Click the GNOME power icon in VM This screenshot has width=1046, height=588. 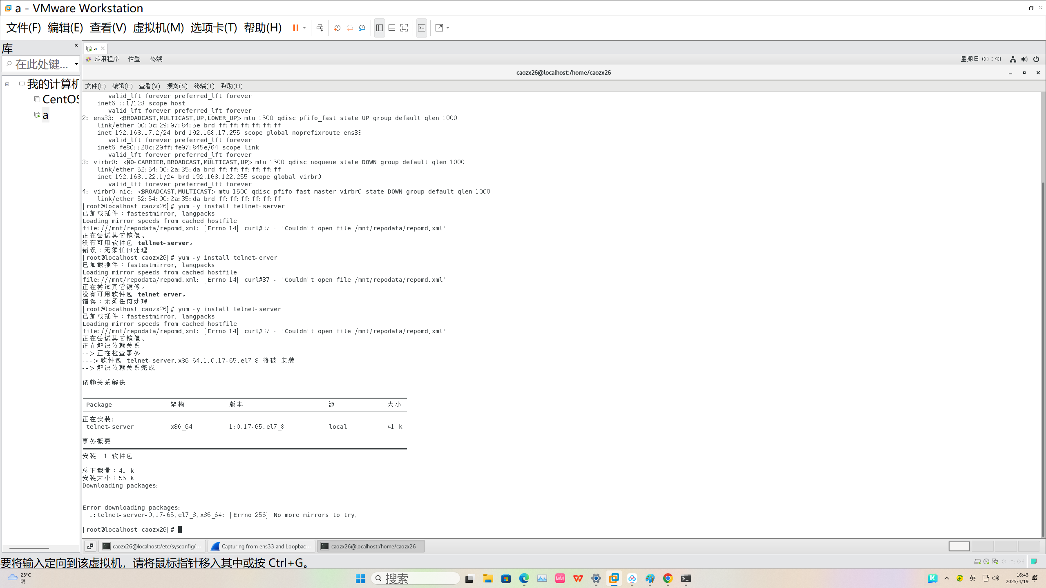point(1036,59)
